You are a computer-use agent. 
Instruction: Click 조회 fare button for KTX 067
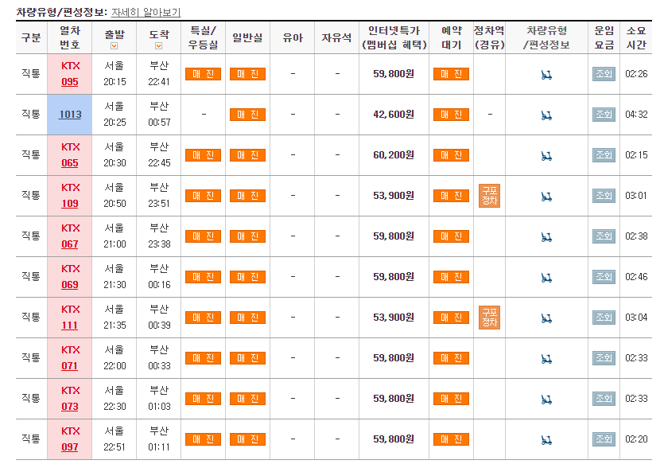(x=604, y=236)
